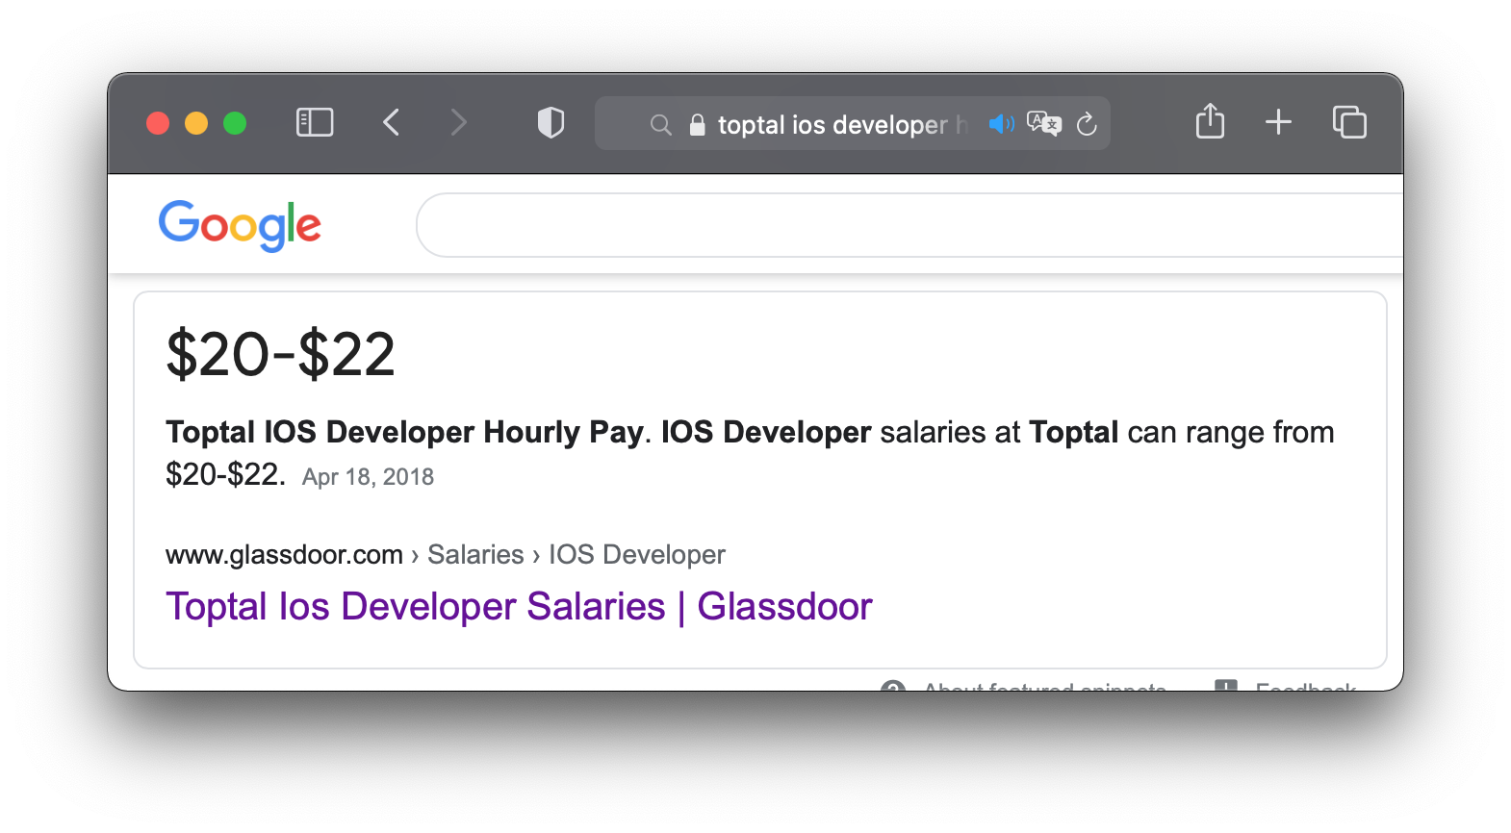
Task: Go forward to the next page
Action: tap(458, 123)
